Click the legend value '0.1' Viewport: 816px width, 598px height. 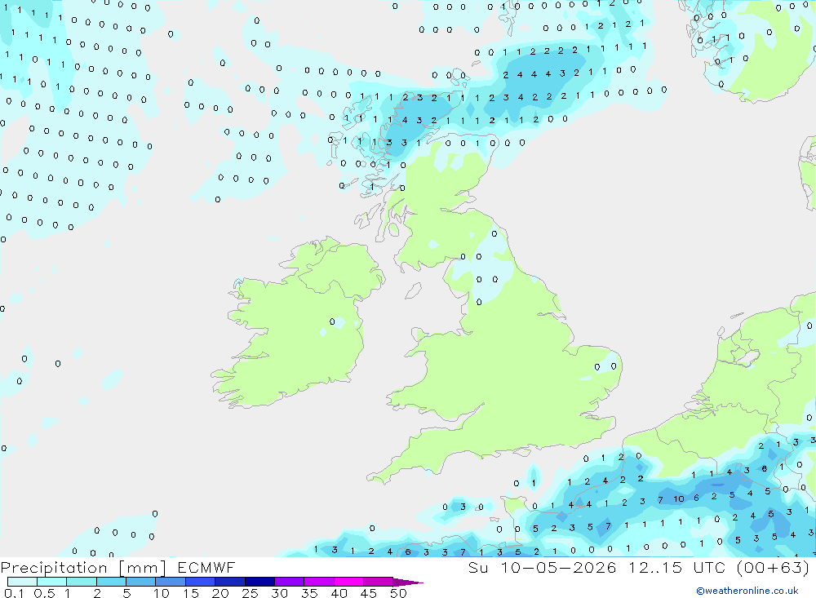pos(14,593)
